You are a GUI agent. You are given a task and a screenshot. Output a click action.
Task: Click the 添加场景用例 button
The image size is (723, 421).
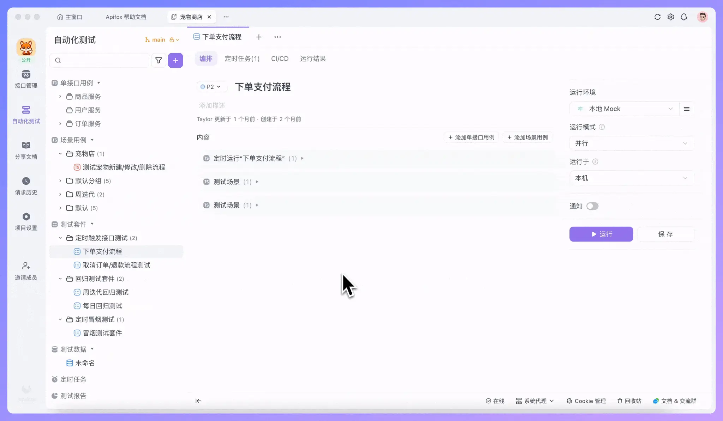point(527,138)
